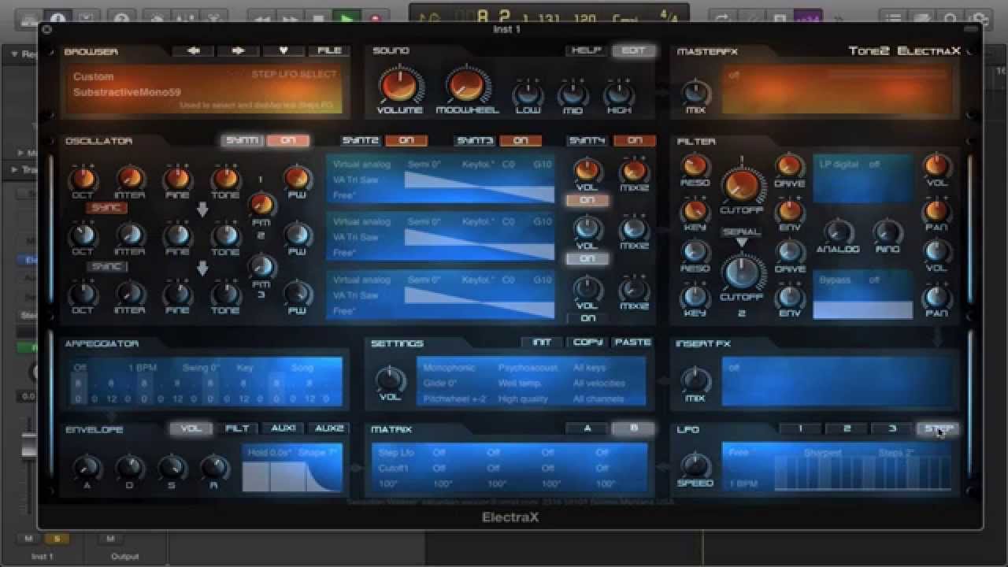Viewport: 1008px width, 567px height.
Task: Select the SYNTH1 tab
Action: coord(242,140)
